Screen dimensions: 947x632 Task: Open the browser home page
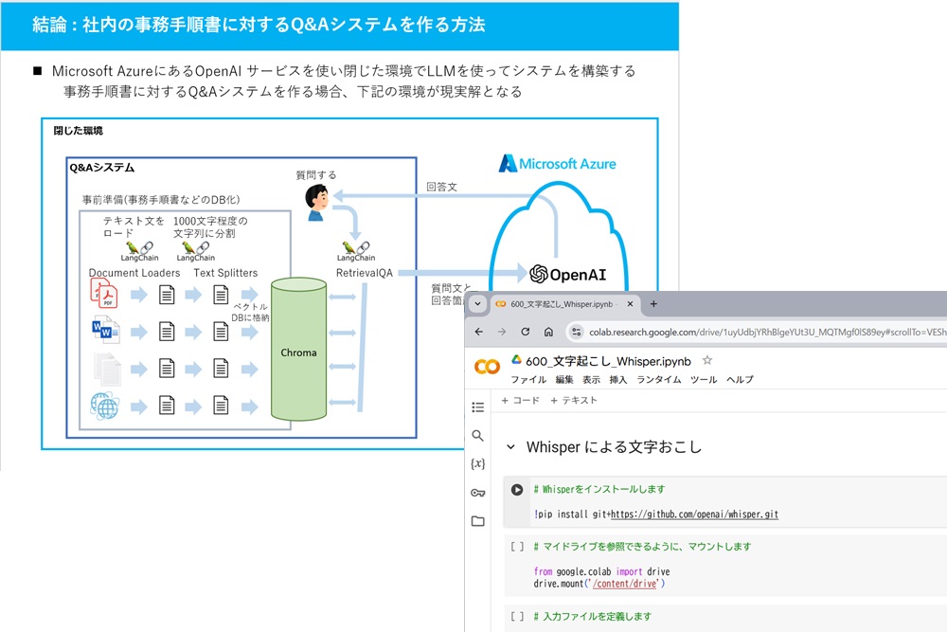(548, 332)
